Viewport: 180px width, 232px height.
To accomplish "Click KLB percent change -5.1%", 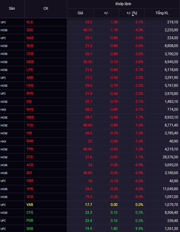I will (139, 22).
